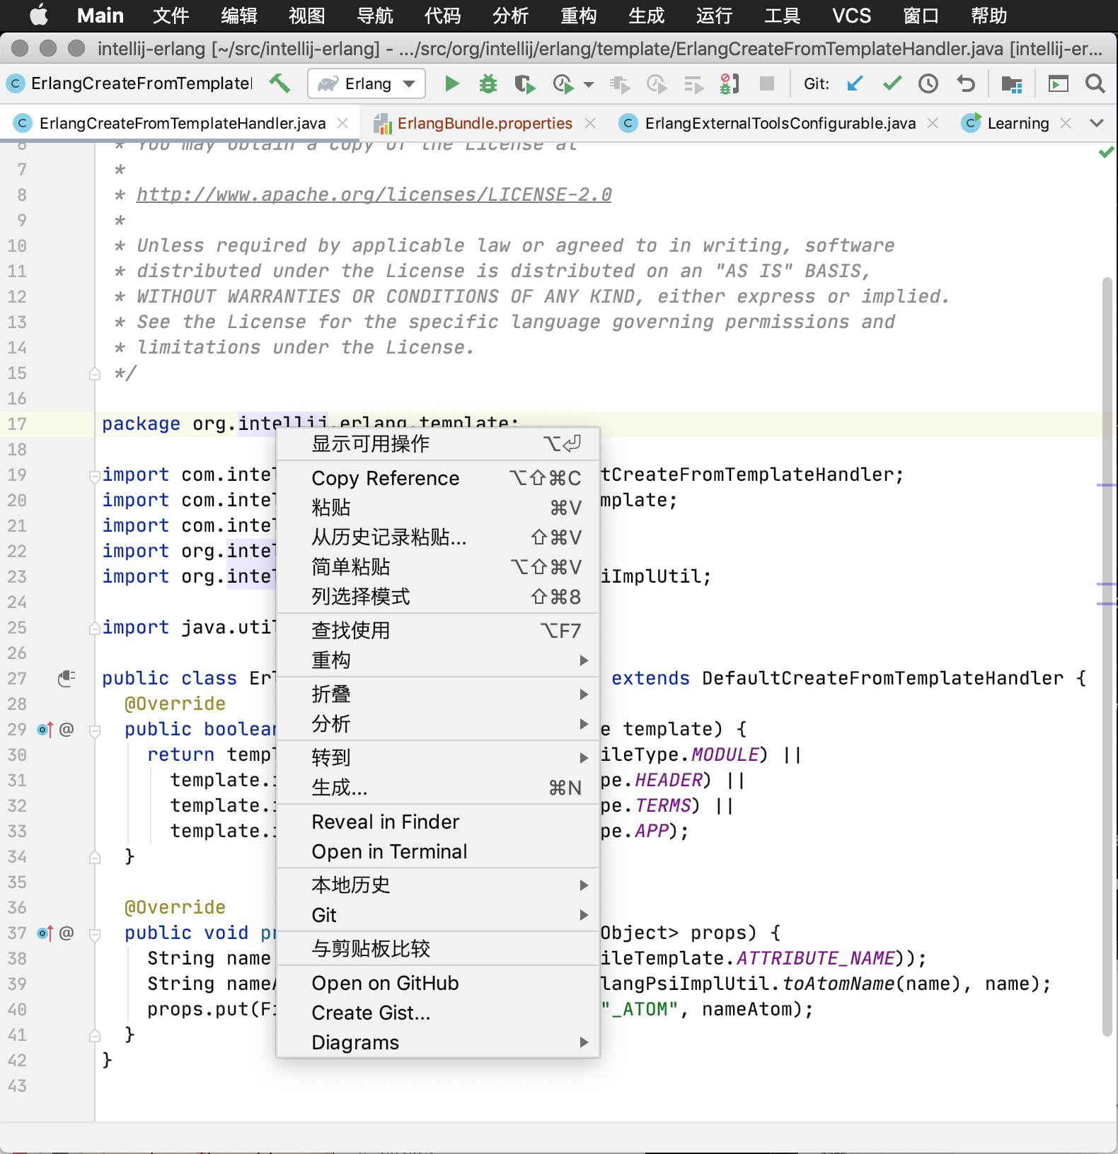Collapse the imports fold on line 19
Screen dimensions: 1118x1154
point(95,476)
